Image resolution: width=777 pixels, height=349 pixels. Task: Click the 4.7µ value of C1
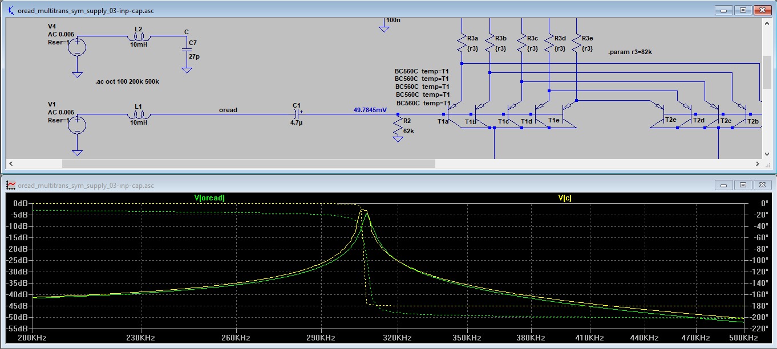pos(296,122)
